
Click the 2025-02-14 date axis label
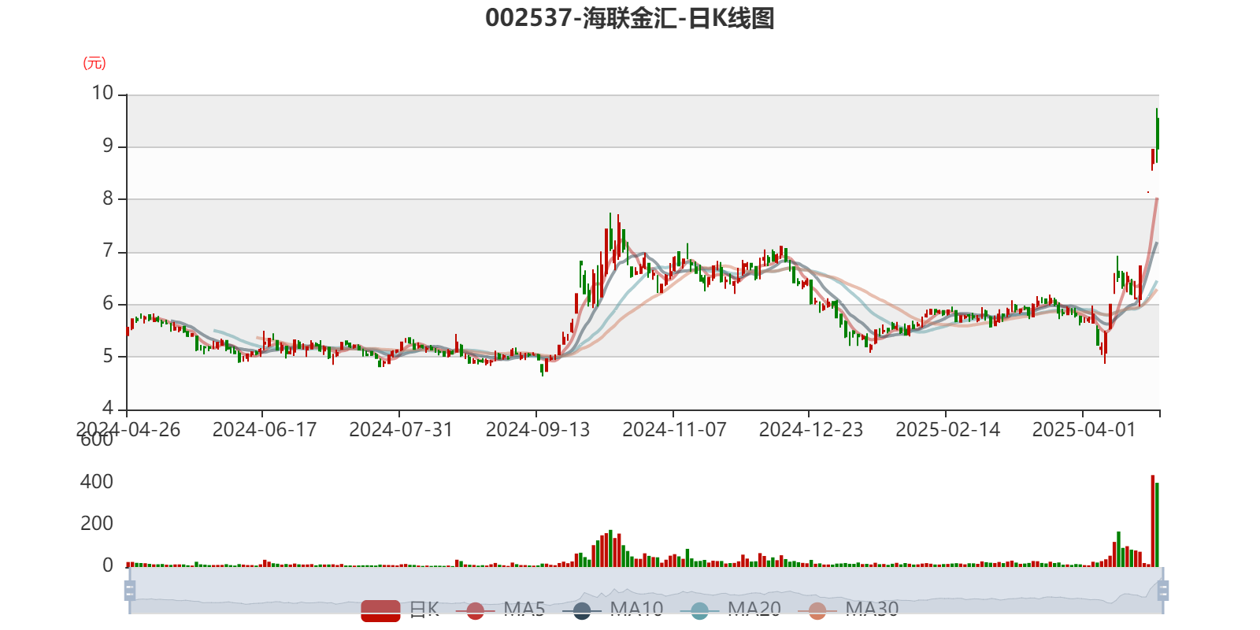click(947, 430)
